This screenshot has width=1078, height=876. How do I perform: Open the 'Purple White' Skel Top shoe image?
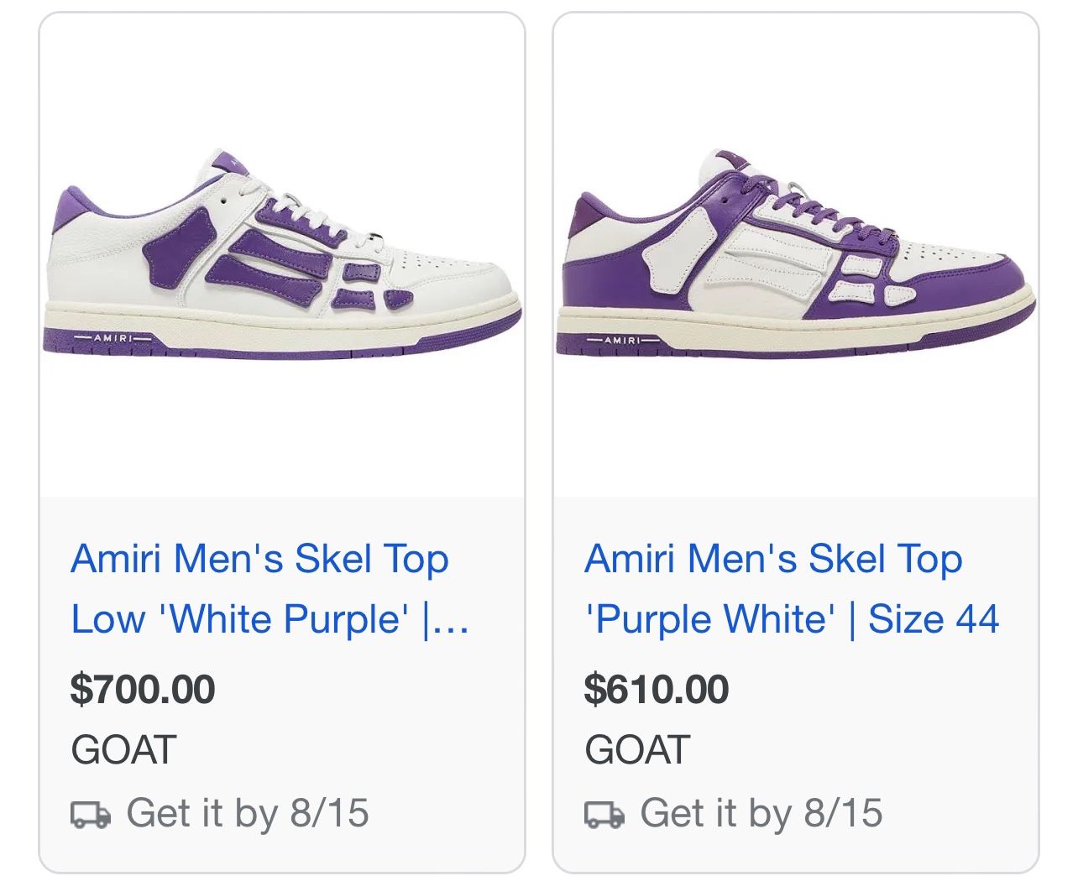tap(795, 255)
